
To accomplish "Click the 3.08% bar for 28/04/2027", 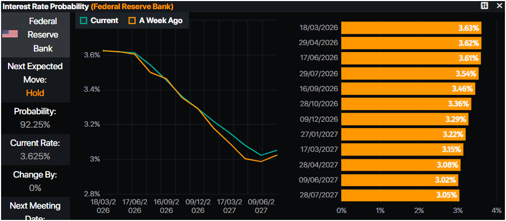I will (x=401, y=165).
